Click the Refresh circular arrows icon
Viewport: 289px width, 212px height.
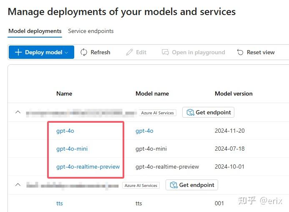(84, 52)
